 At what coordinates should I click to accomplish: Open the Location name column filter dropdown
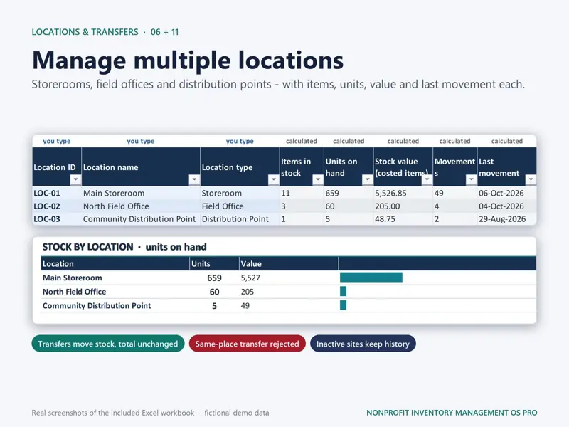click(x=194, y=179)
